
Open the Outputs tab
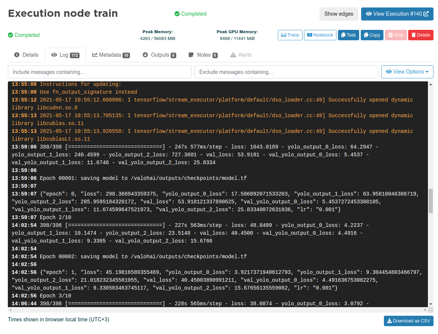click(x=159, y=55)
